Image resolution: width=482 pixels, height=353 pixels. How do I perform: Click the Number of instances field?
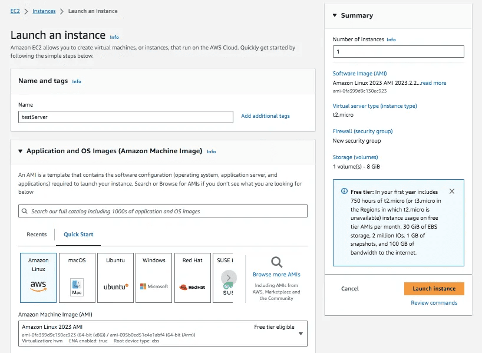[398, 52]
